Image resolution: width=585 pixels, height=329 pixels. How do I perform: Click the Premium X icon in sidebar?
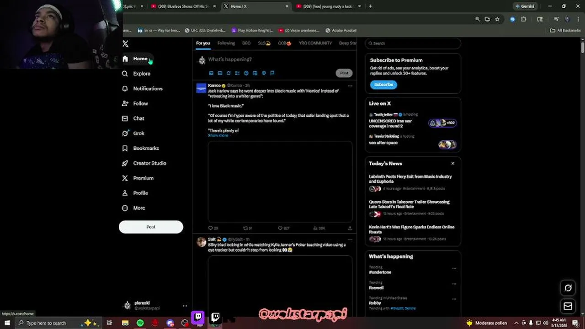[125, 178]
